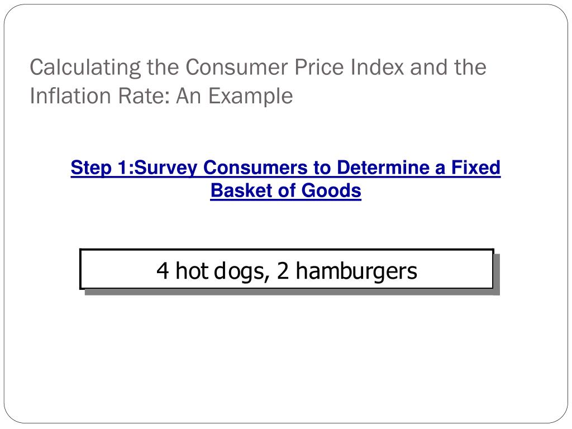This screenshot has width=572, height=429.
Task: Click the number "2" before hamburgers
Action: point(283,271)
